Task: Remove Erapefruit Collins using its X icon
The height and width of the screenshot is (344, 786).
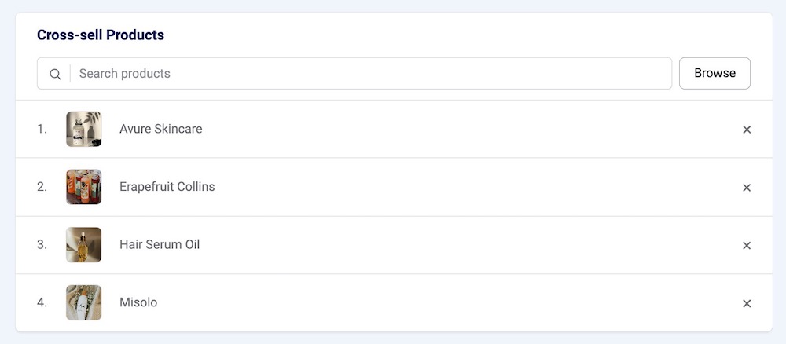Action: tap(747, 188)
